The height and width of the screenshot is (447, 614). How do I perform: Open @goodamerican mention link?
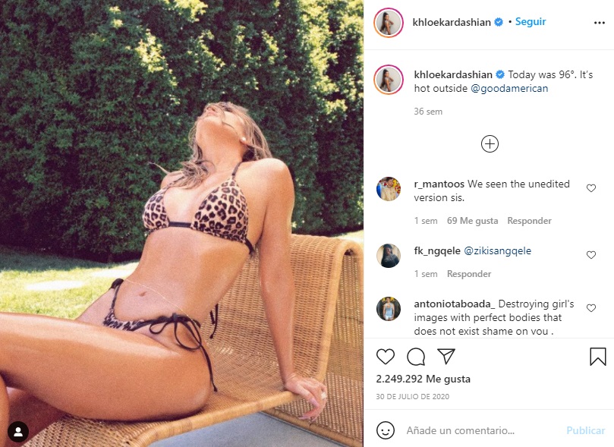coord(509,89)
